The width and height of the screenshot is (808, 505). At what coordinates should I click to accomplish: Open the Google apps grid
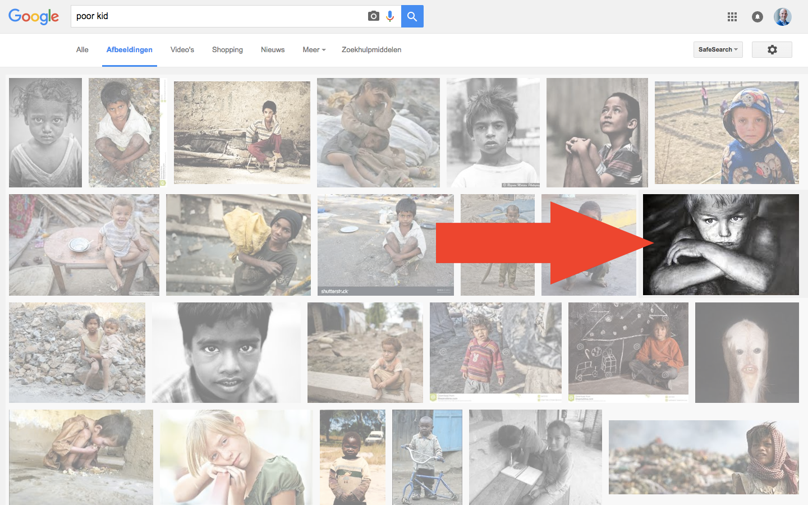[732, 17]
